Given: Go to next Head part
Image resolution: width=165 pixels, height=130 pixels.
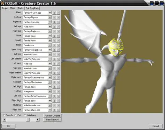Looking at the screenshot, I should (58, 13).
